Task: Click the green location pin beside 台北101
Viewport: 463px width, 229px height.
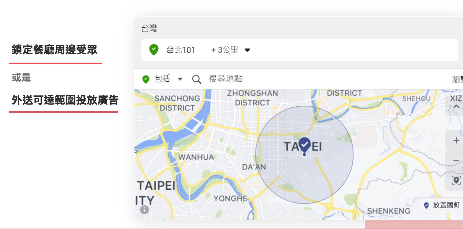Action: point(154,50)
